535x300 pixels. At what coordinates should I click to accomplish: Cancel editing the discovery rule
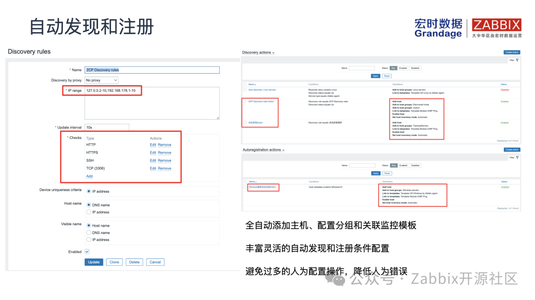[x=155, y=262]
